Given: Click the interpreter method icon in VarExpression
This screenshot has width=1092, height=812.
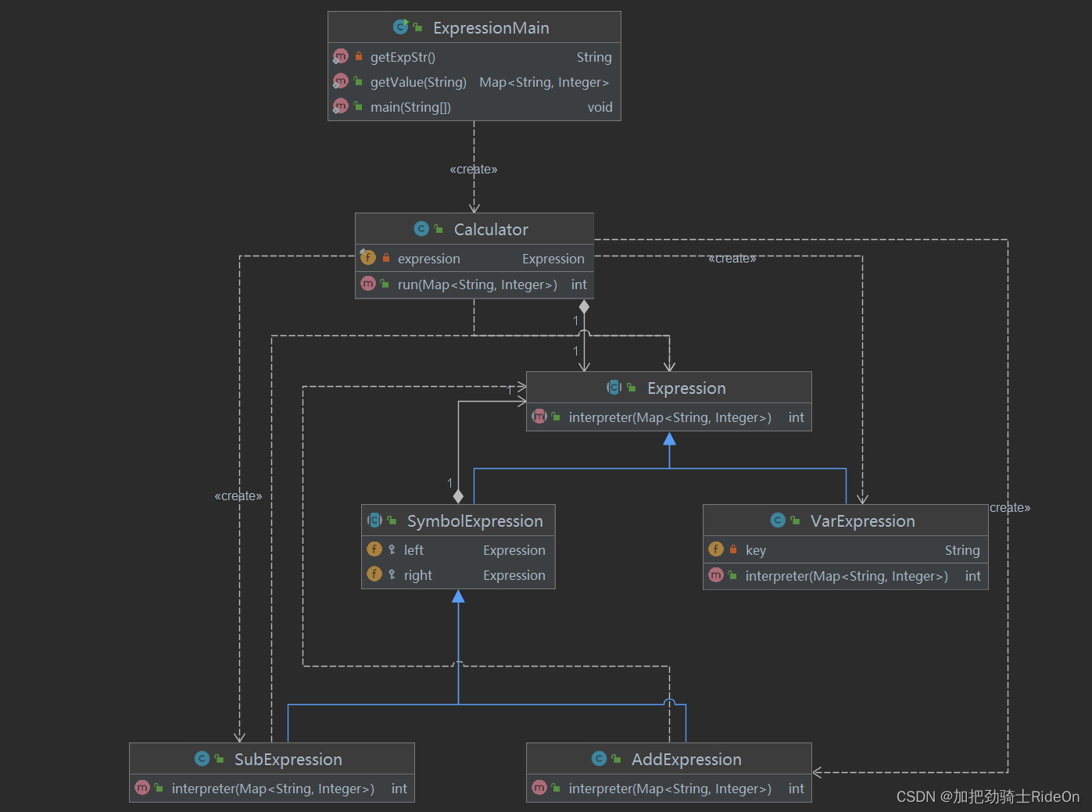Looking at the screenshot, I should [x=716, y=575].
